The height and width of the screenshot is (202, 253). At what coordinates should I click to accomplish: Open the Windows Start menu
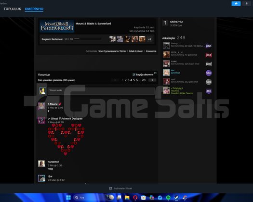tap(68, 198)
